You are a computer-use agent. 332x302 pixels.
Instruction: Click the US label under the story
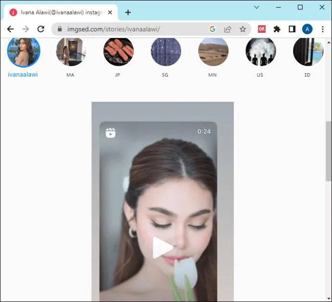coord(260,75)
